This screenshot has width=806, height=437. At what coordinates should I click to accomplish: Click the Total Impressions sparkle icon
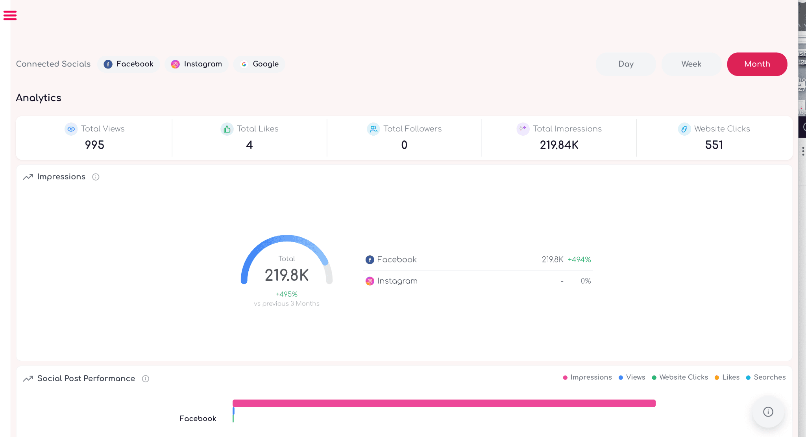click(523, 129)
